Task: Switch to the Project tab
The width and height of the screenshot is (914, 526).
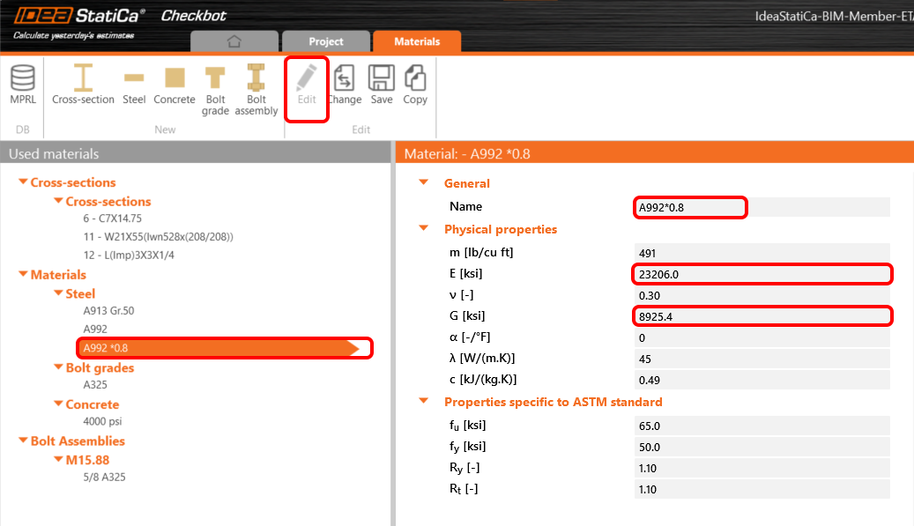Action: click(326, 41)
